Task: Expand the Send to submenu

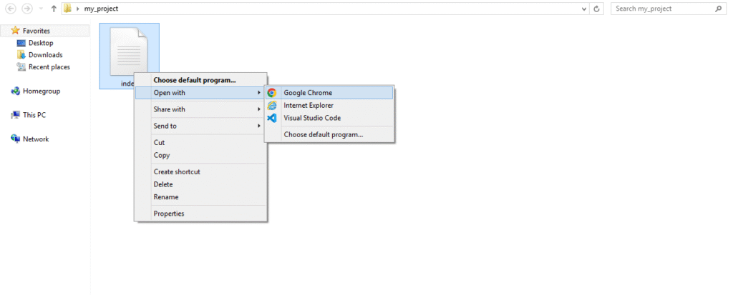Action: [x=200, y=126]
